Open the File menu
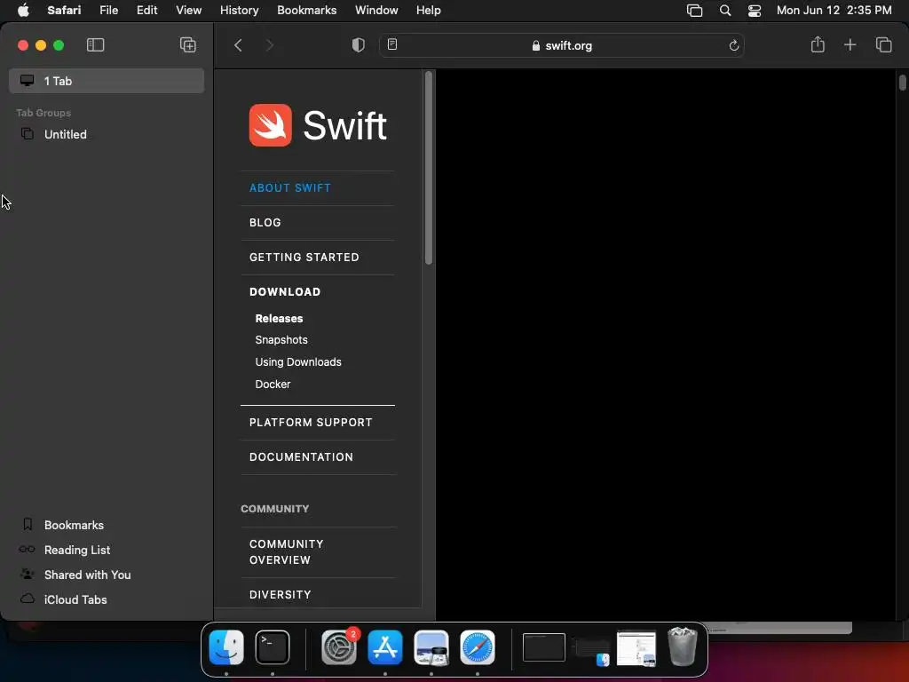This screenshot has width=909, height=682. tap(109, 11)
